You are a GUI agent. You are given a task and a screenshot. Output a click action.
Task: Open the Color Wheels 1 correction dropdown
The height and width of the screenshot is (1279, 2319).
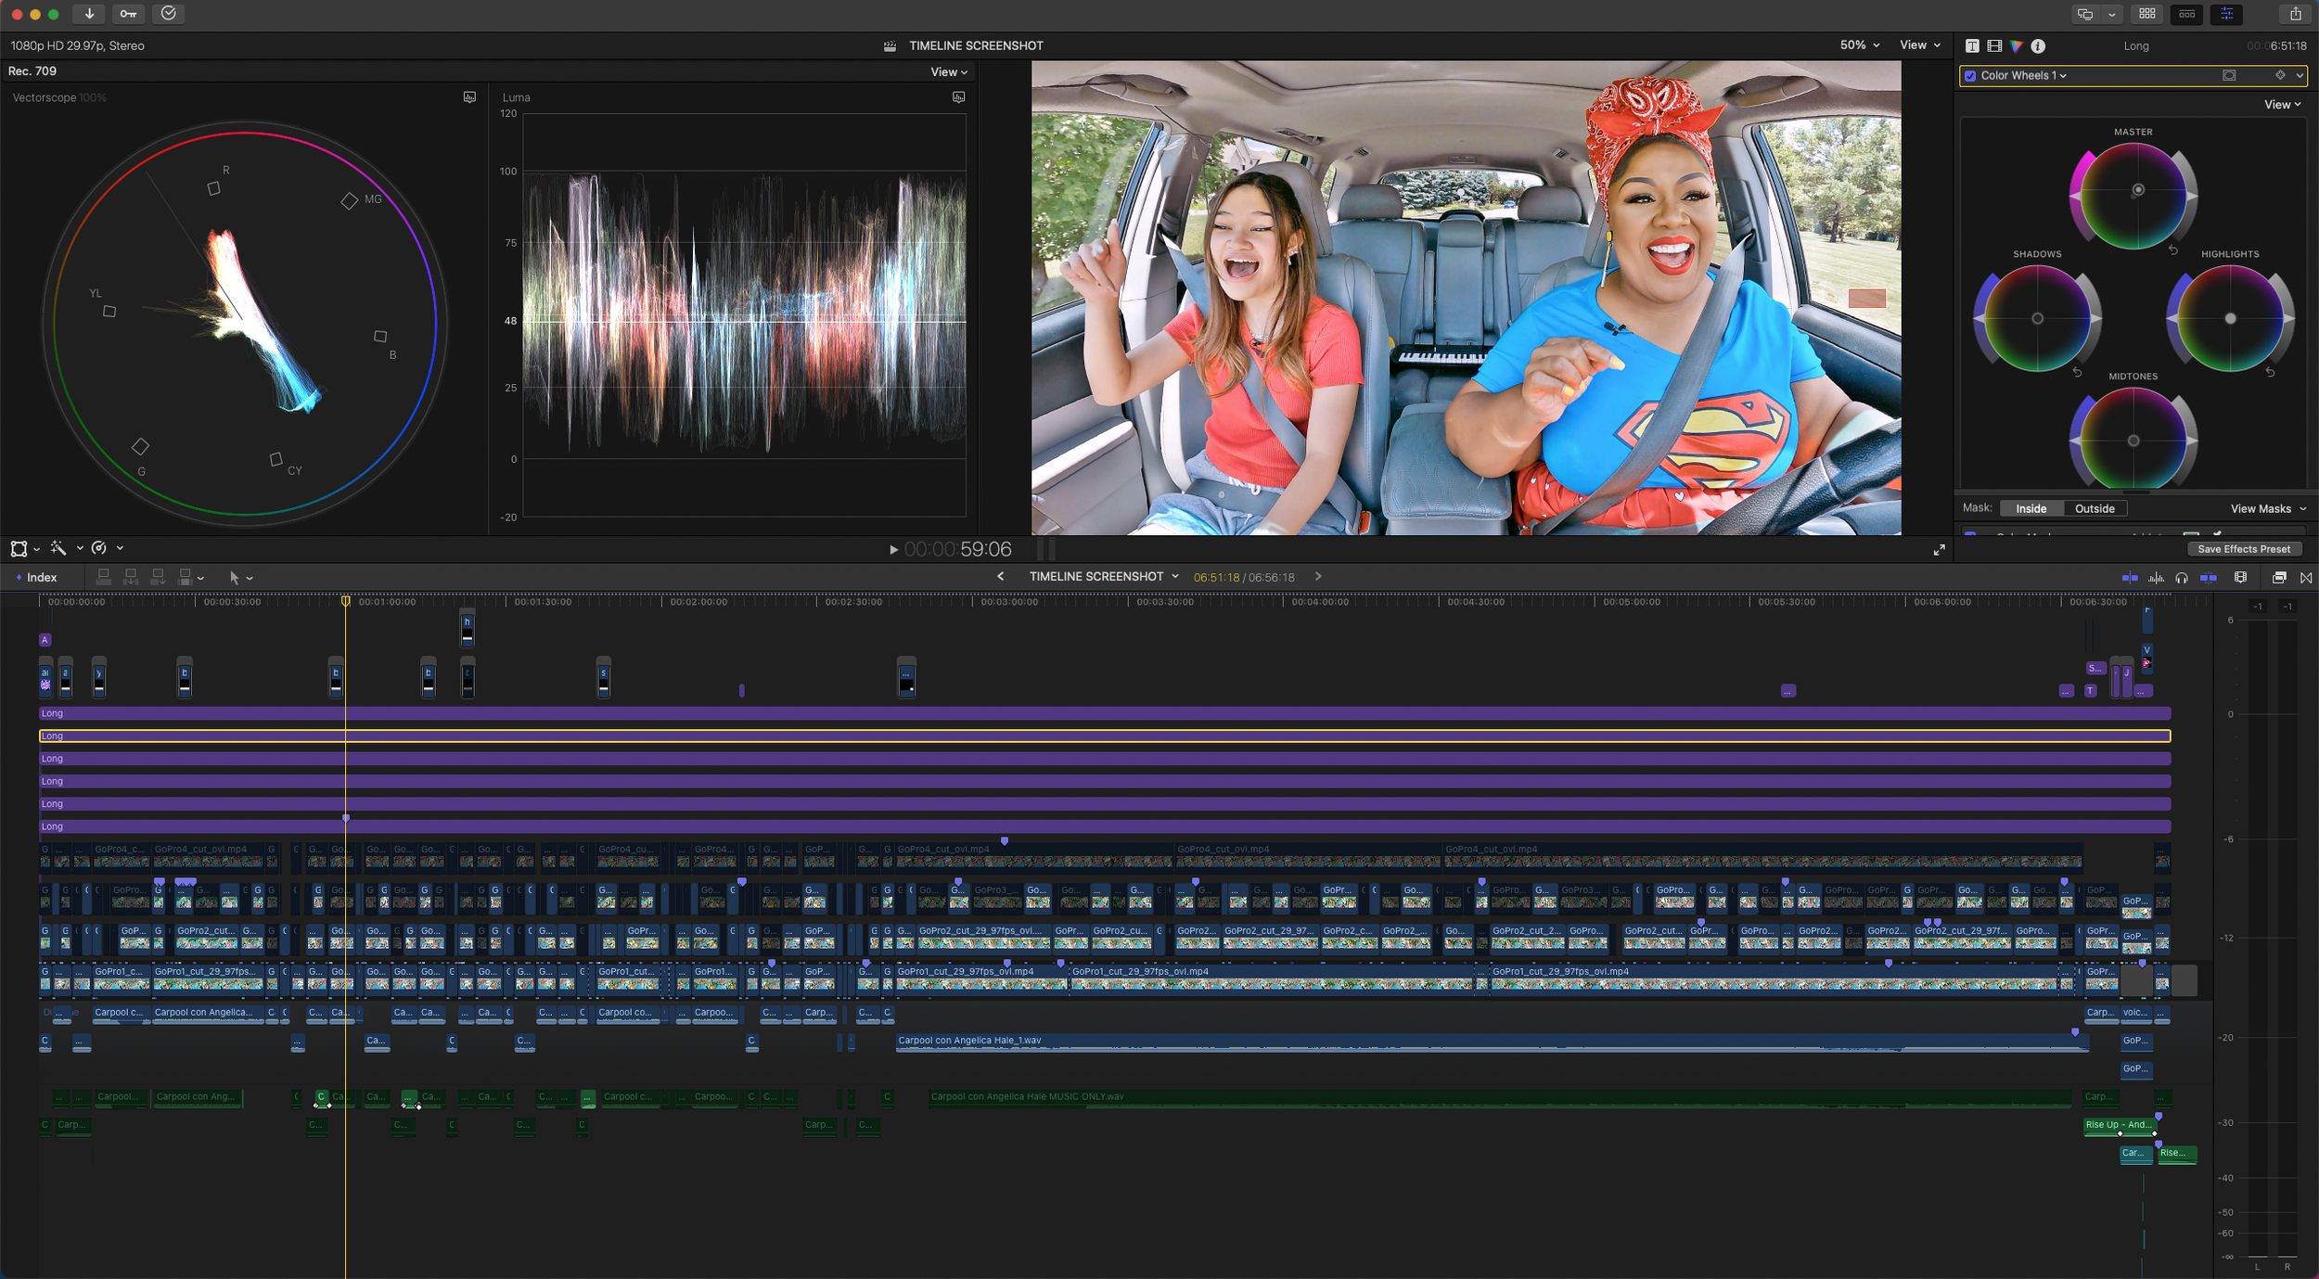pos(2023,76)
